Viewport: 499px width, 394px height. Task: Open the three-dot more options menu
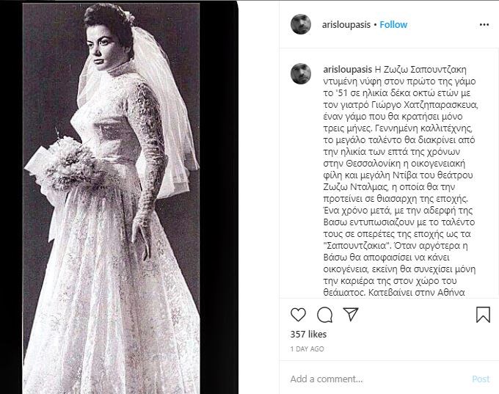click(x=484, y=25)
